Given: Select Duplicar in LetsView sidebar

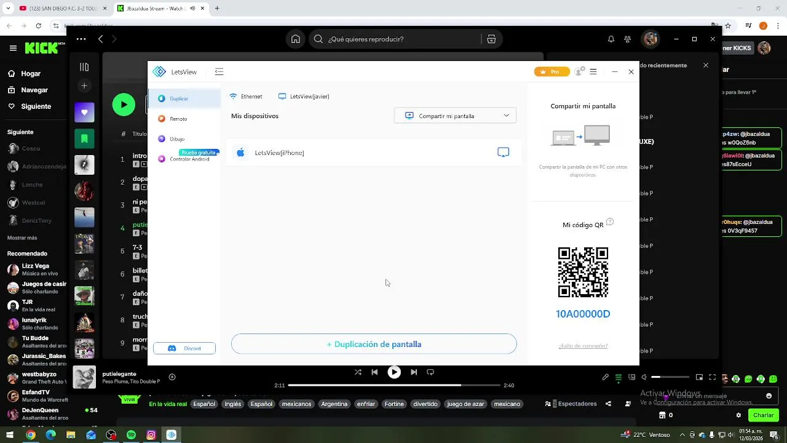Looking at the screenshot, I should coord(184,98).
